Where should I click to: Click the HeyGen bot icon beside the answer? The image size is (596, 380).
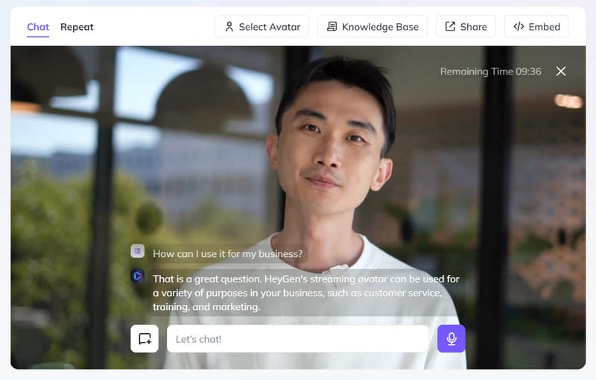click(137, 276)
